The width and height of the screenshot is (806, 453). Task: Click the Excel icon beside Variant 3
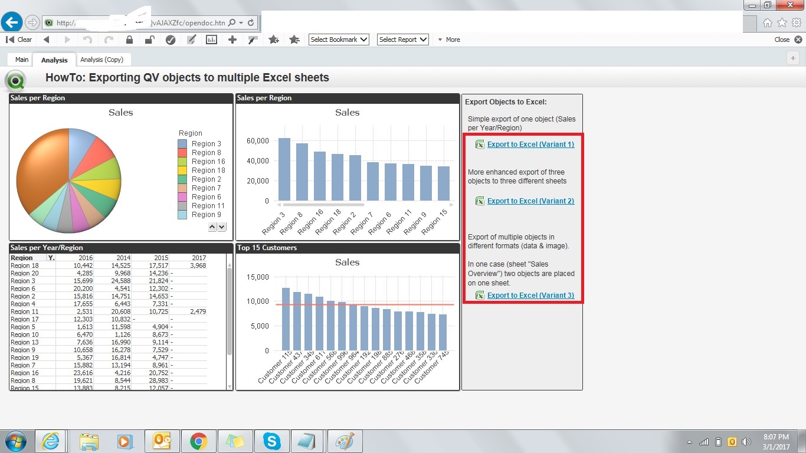click(480, 296)
